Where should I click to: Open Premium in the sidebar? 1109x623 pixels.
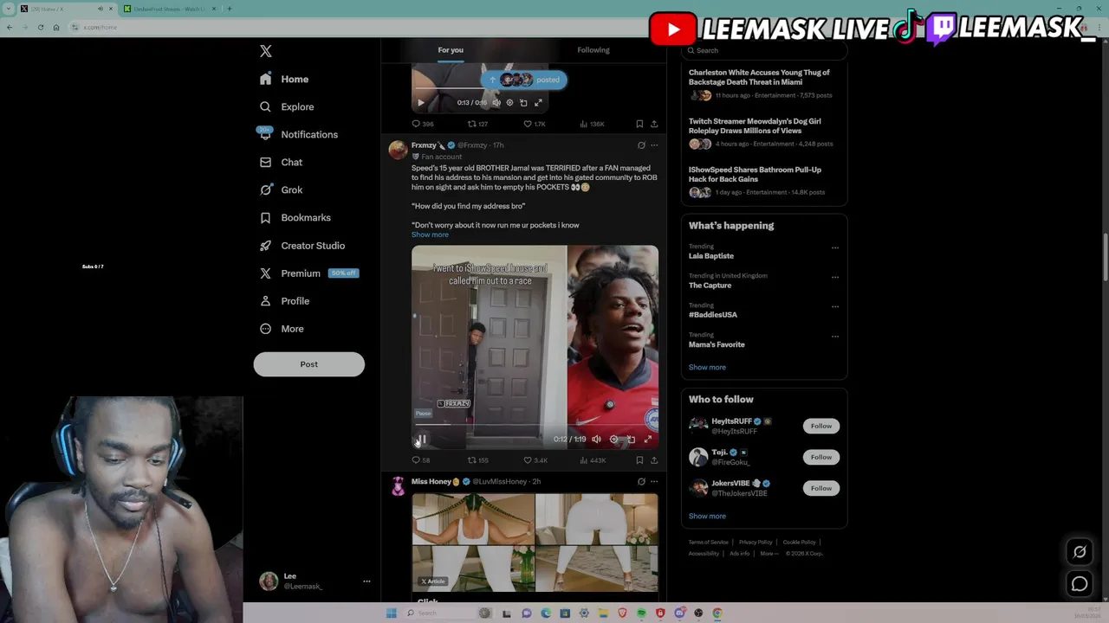[308, 273]
